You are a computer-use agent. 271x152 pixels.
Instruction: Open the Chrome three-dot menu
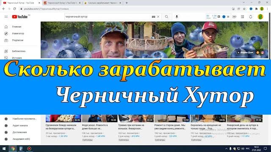click(x=268, y=9)
